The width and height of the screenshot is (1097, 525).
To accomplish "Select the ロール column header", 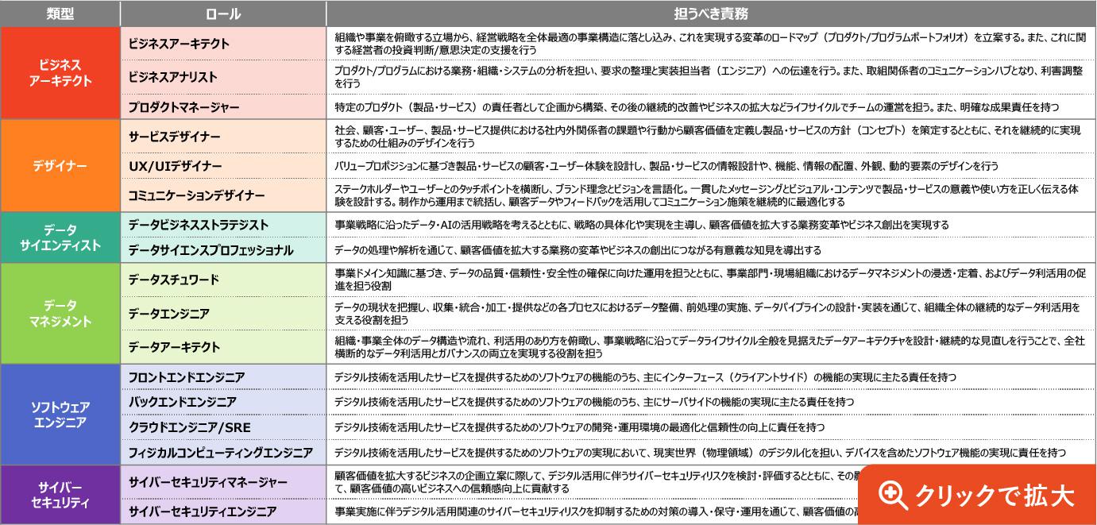I will [x=222, y=14].
